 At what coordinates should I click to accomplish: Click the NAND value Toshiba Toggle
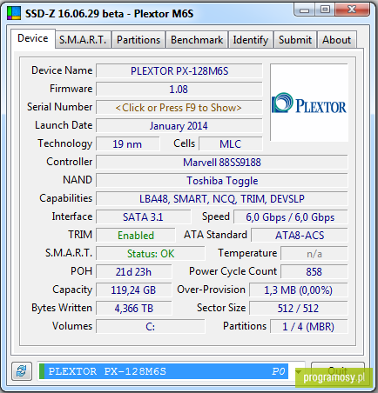[x=222, y=181]
